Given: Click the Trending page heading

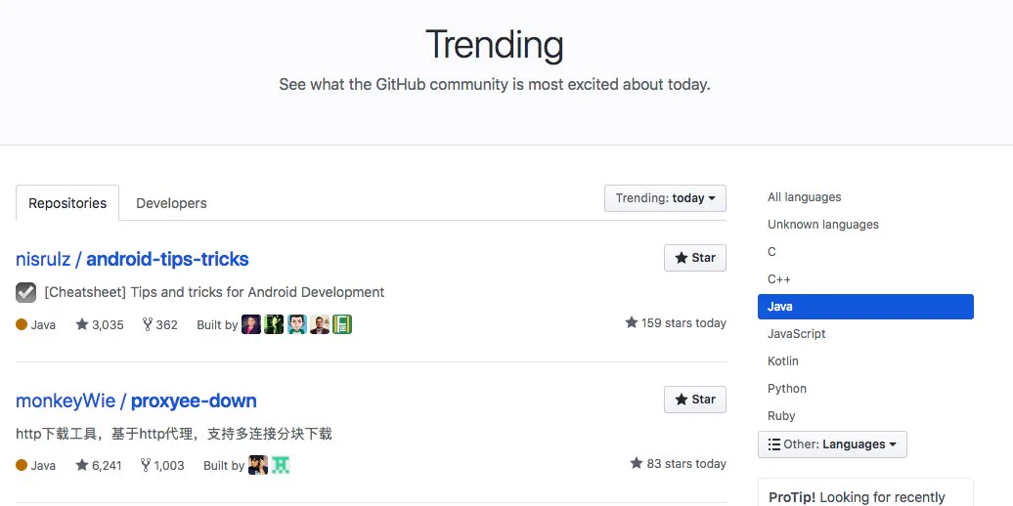Looking at the screenshot, I should click(495, 45).
